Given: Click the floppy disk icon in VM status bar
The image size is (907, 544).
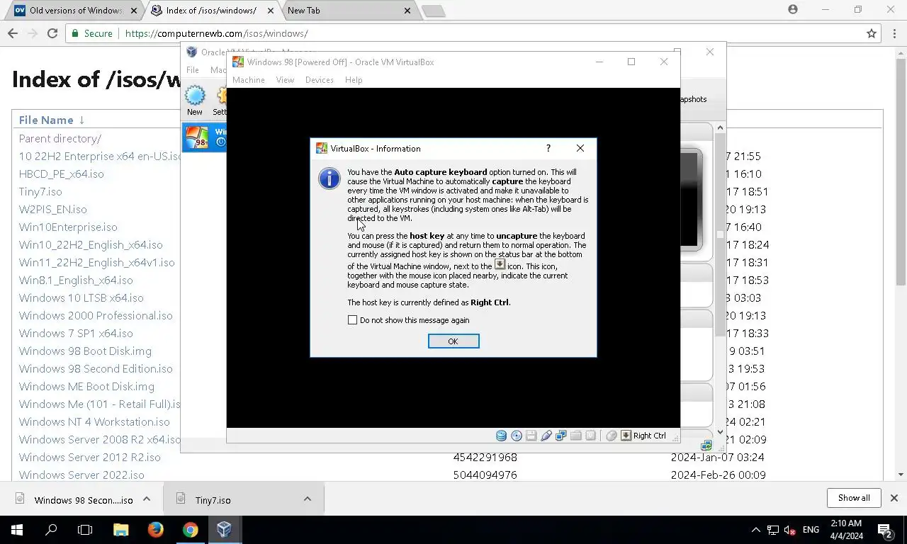Looking at the screenshot, I should [x=531, y=436].
